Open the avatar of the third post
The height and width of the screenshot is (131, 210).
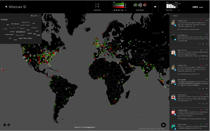tap(173, 53)
